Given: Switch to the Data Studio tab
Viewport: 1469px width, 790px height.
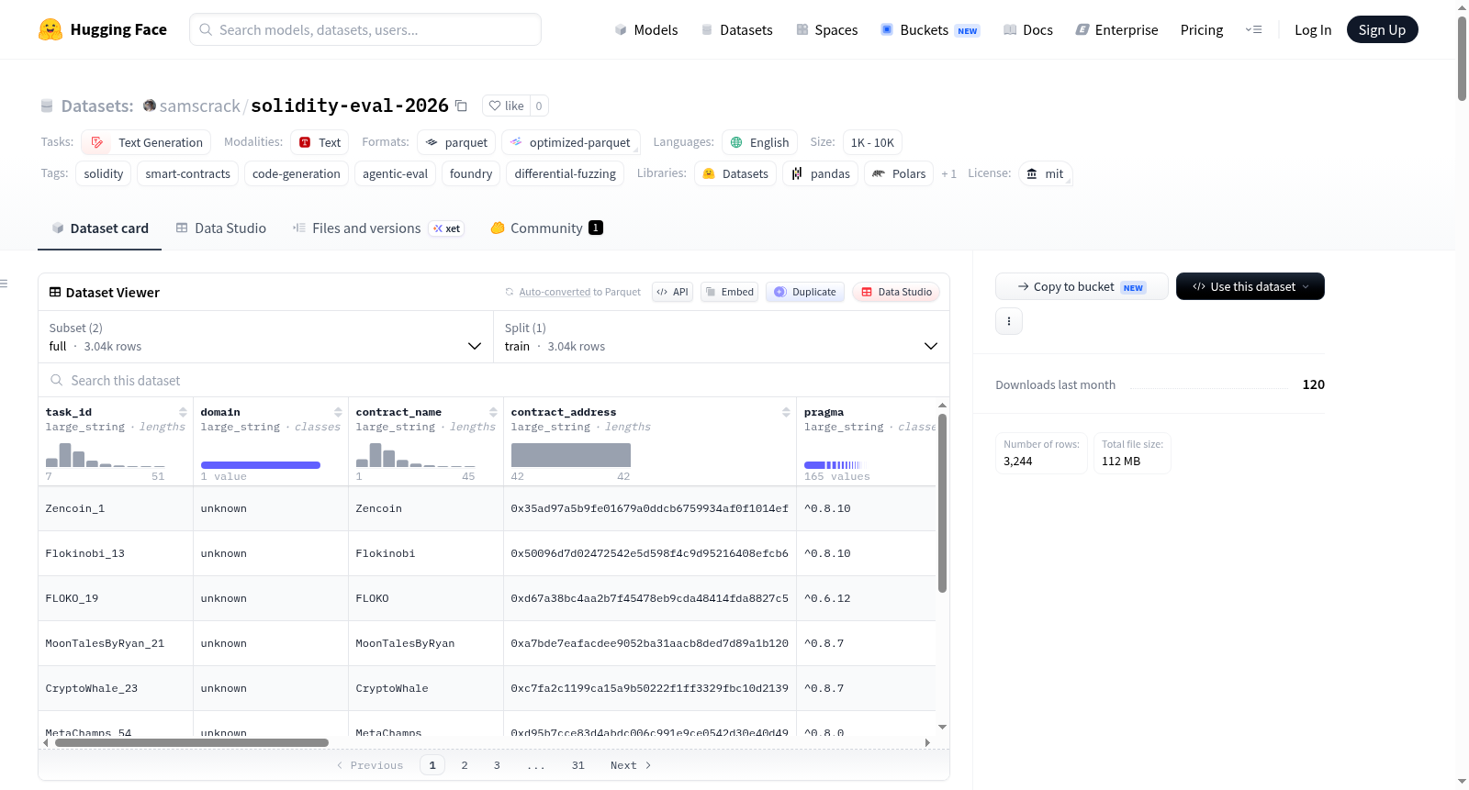Looking at the screenshot, I should 221,228.
